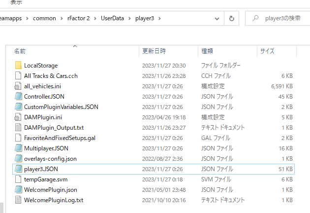
Task: Select the FavoriteAndFixedSetups.gal file icon
Action: tap(18, 138)
